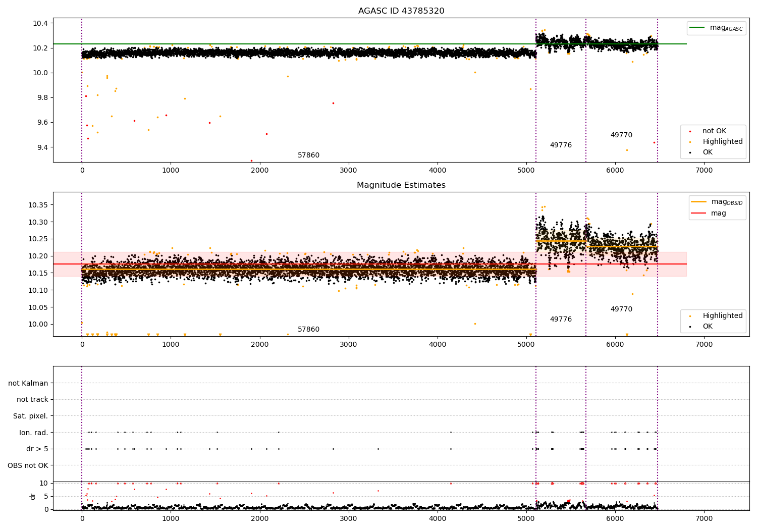This screenshot has width=757, height=530.
Task: Click x-axis tick 4000 under Magnitude Estimates plot
Action: coord(438,345)
